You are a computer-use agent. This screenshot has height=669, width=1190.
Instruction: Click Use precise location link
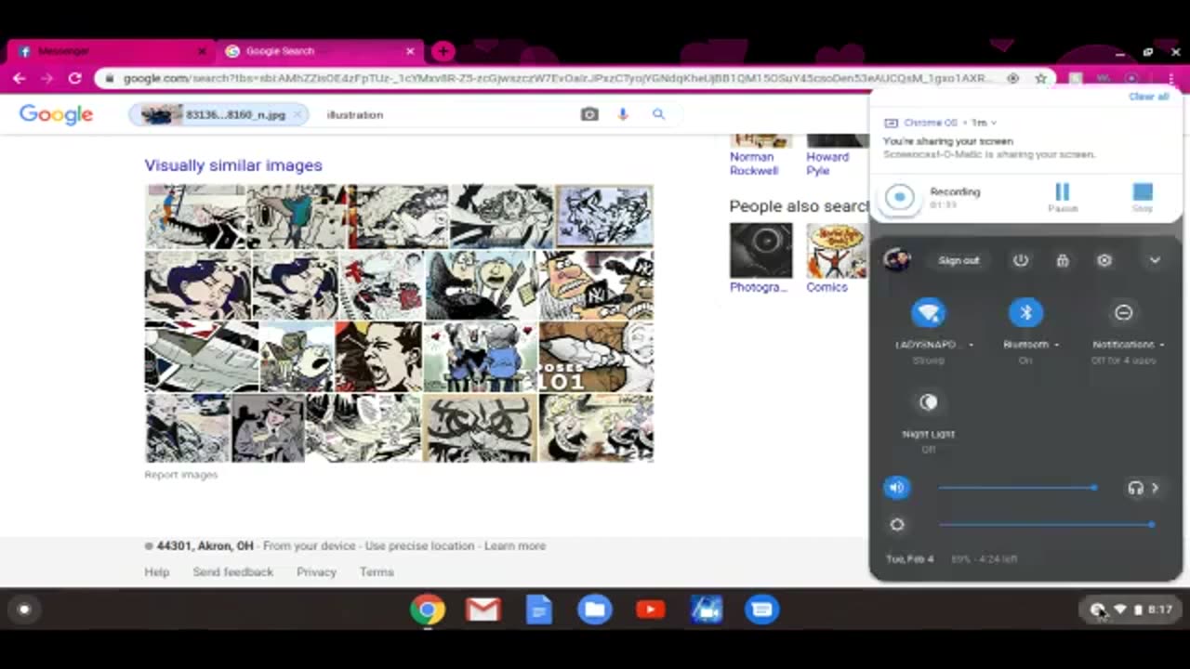click(419, 546)
